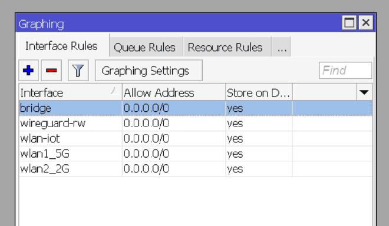Close the Graphing window

365,23
